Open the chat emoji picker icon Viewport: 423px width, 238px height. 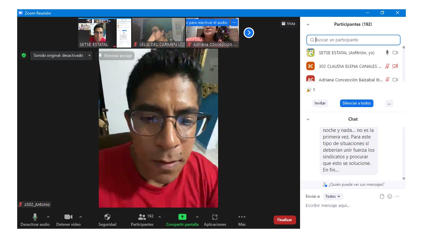[390, 196]
